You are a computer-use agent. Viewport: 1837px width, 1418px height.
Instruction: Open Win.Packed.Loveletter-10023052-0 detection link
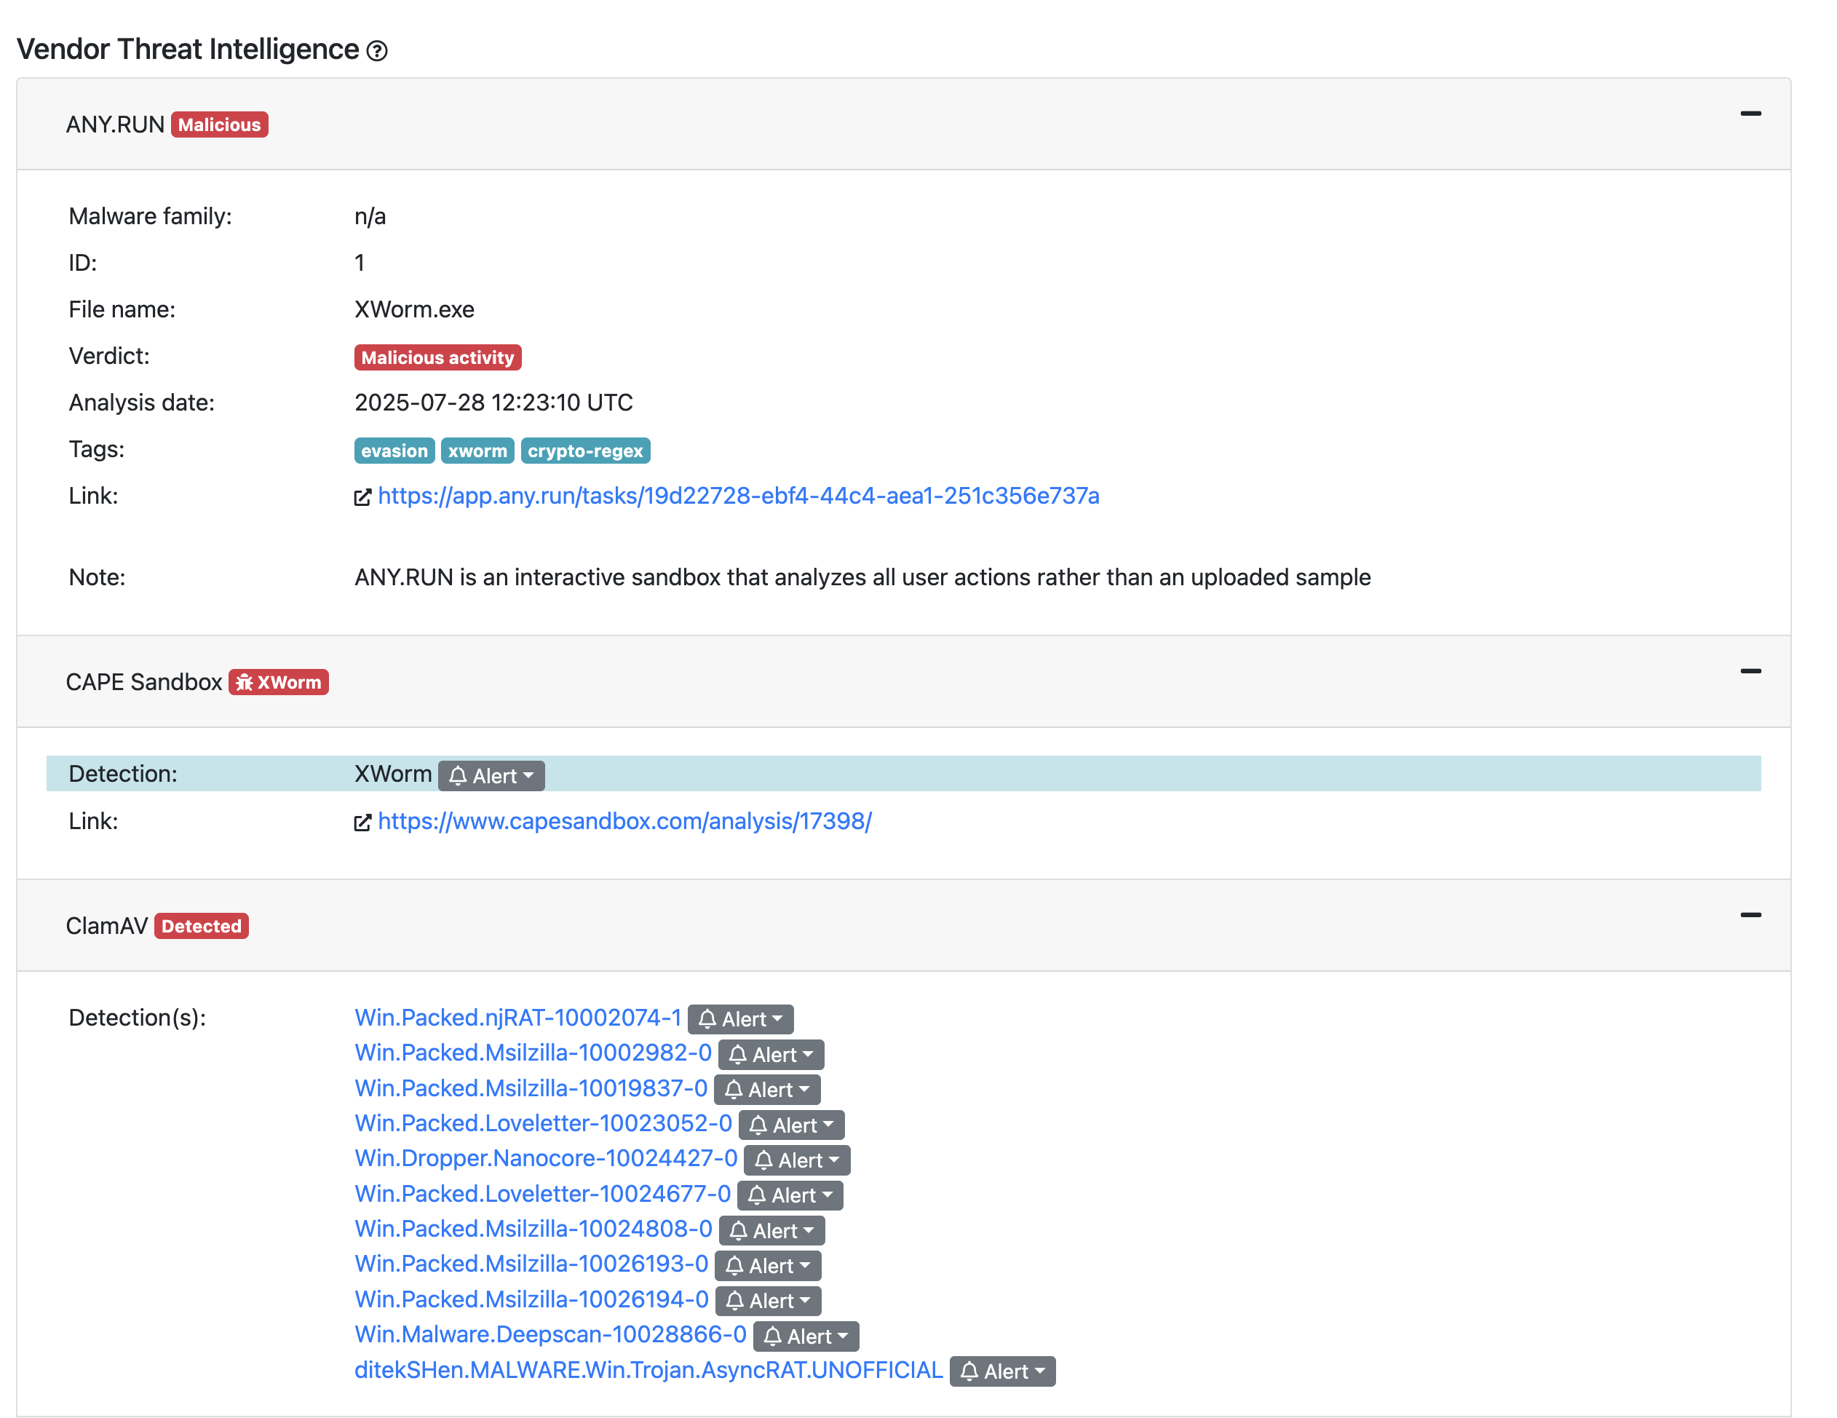coord(542,1124)
